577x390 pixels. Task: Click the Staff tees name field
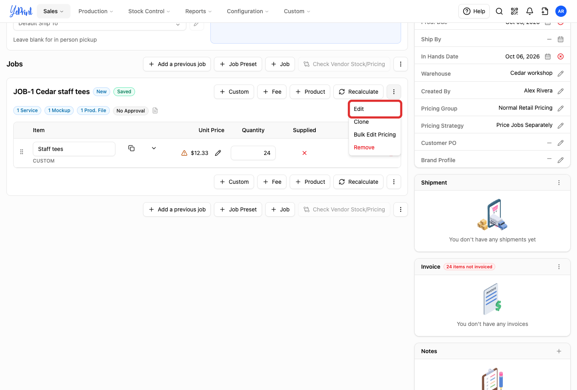point(74,149)
